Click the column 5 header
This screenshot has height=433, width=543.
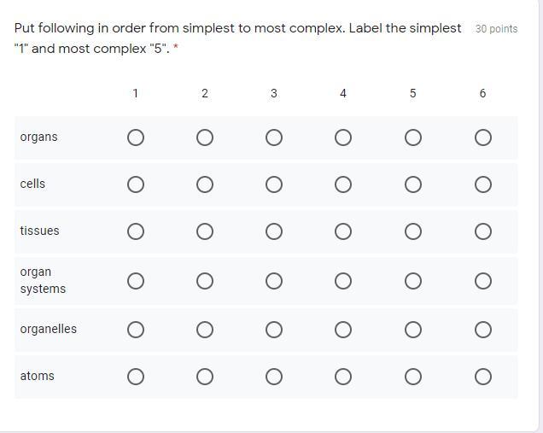click(413, 93)
